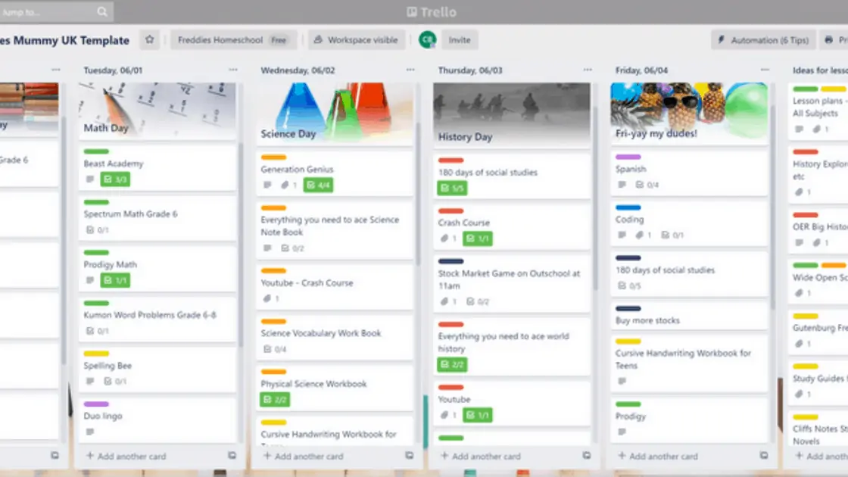This screenshot has height=477, width=848.
Task: Open Buy more stocks card
Action: (x=689, y=316)
